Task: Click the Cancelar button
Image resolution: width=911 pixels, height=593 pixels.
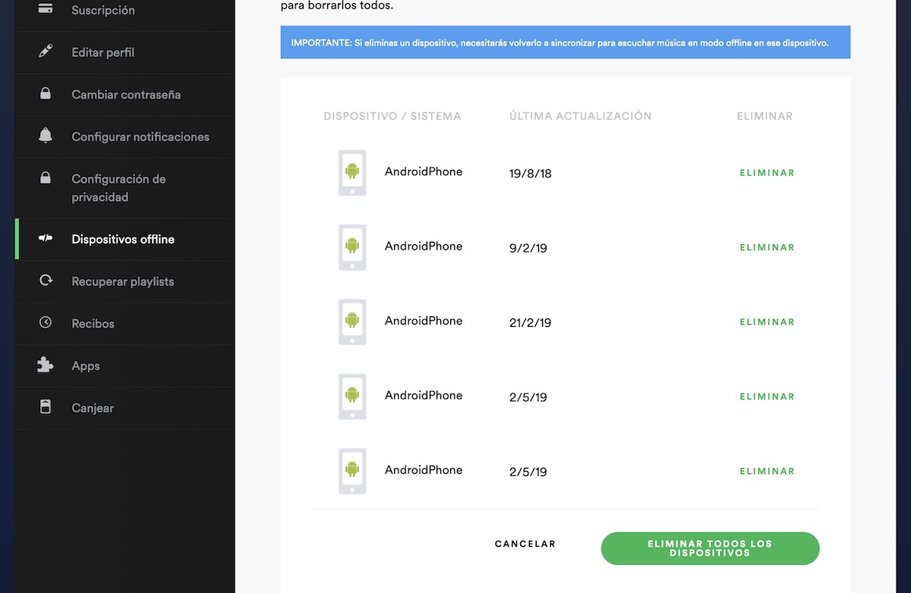Action: 525,544
